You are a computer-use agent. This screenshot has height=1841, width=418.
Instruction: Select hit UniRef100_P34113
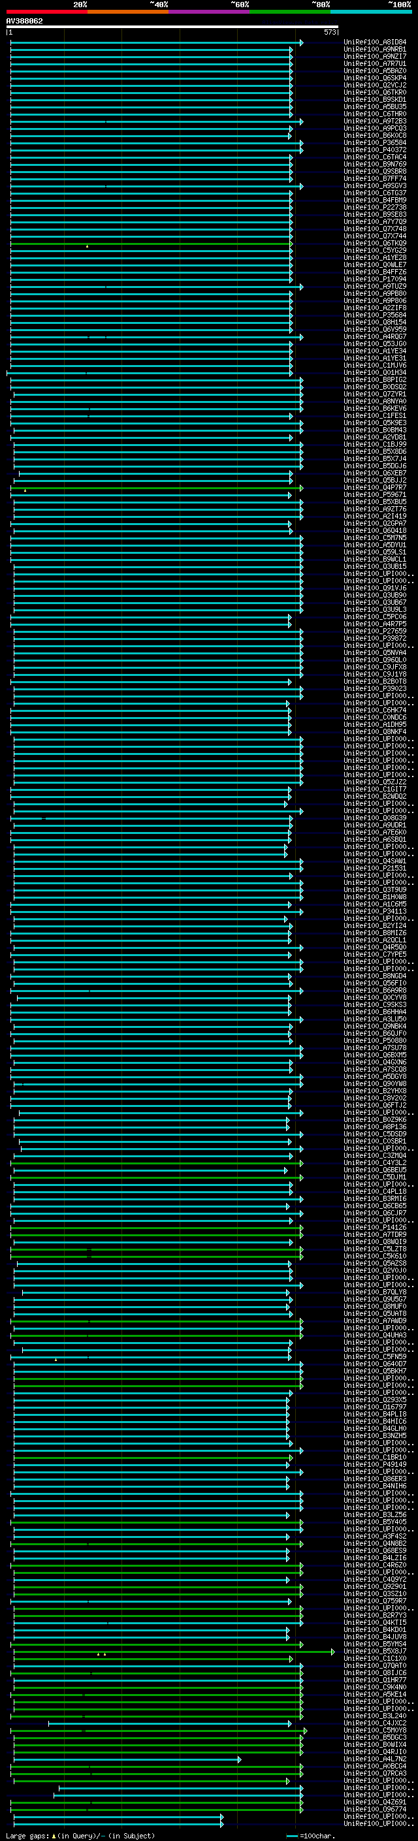coord(375,911)
